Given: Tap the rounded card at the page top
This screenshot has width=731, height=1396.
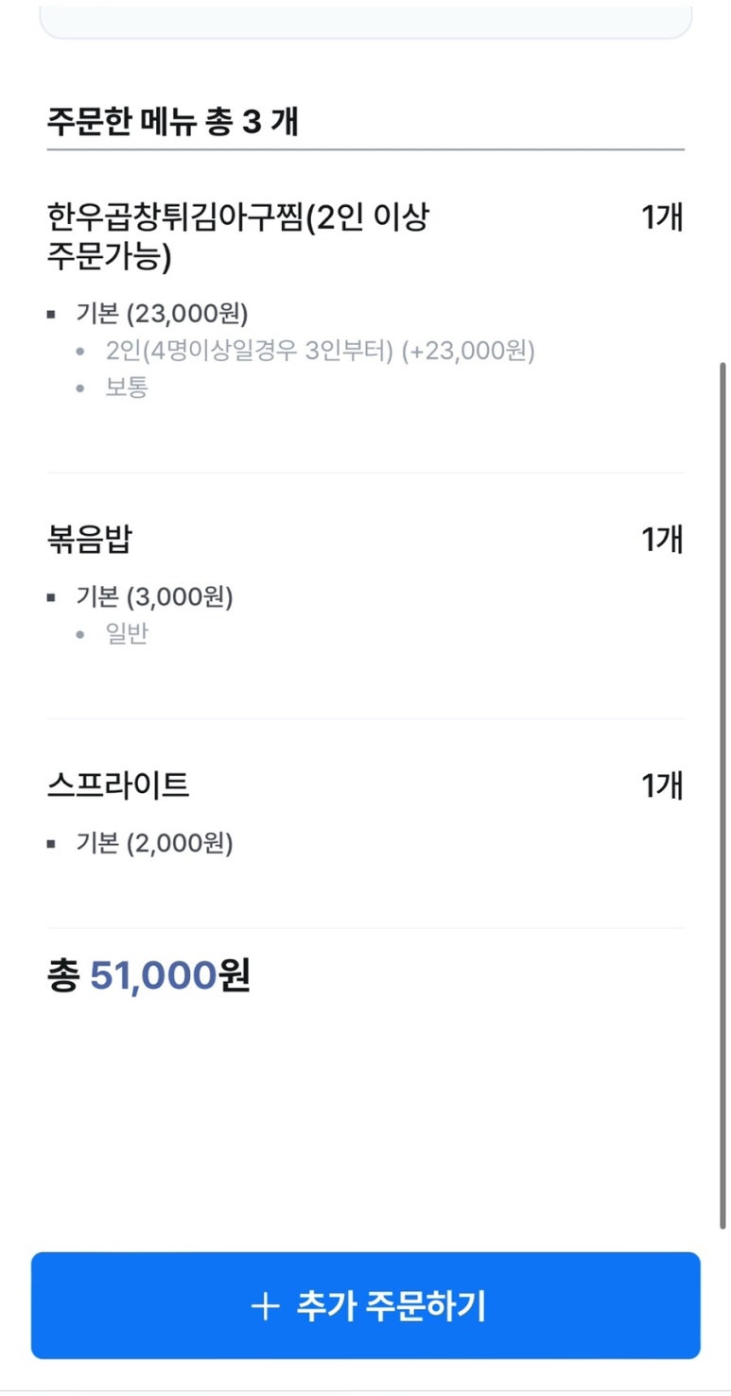Looking at the screenshot, I should click(365, 21).
